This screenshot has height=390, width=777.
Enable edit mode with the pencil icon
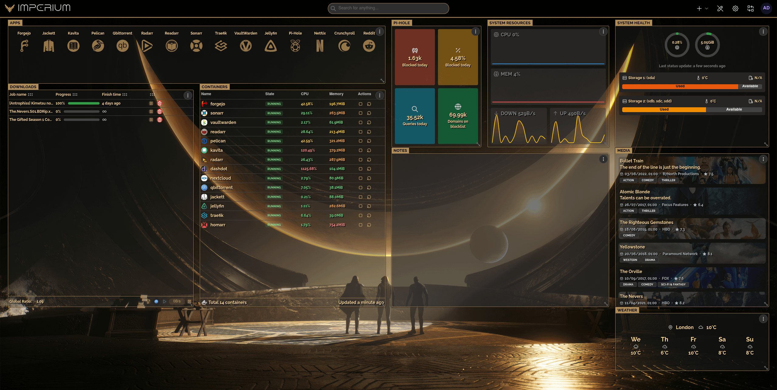[721, 8]
